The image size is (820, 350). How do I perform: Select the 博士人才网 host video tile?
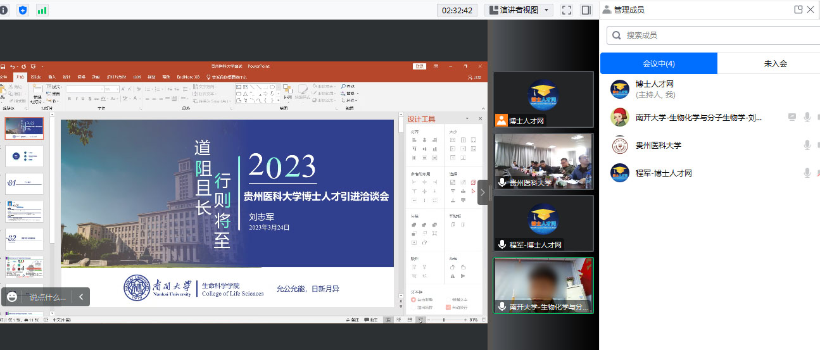pos(543,99)
